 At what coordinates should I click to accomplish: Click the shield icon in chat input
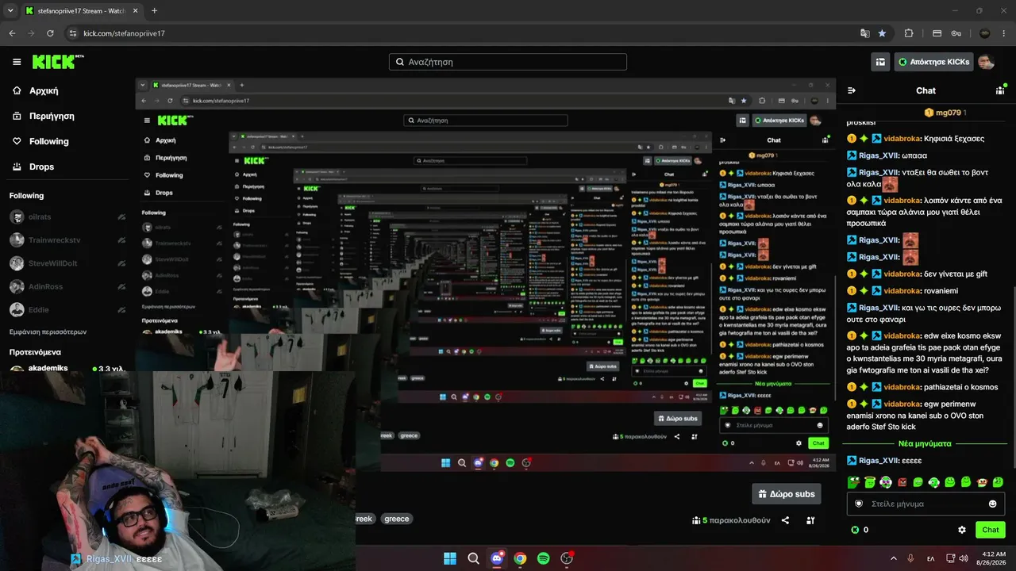pos(858,504)
